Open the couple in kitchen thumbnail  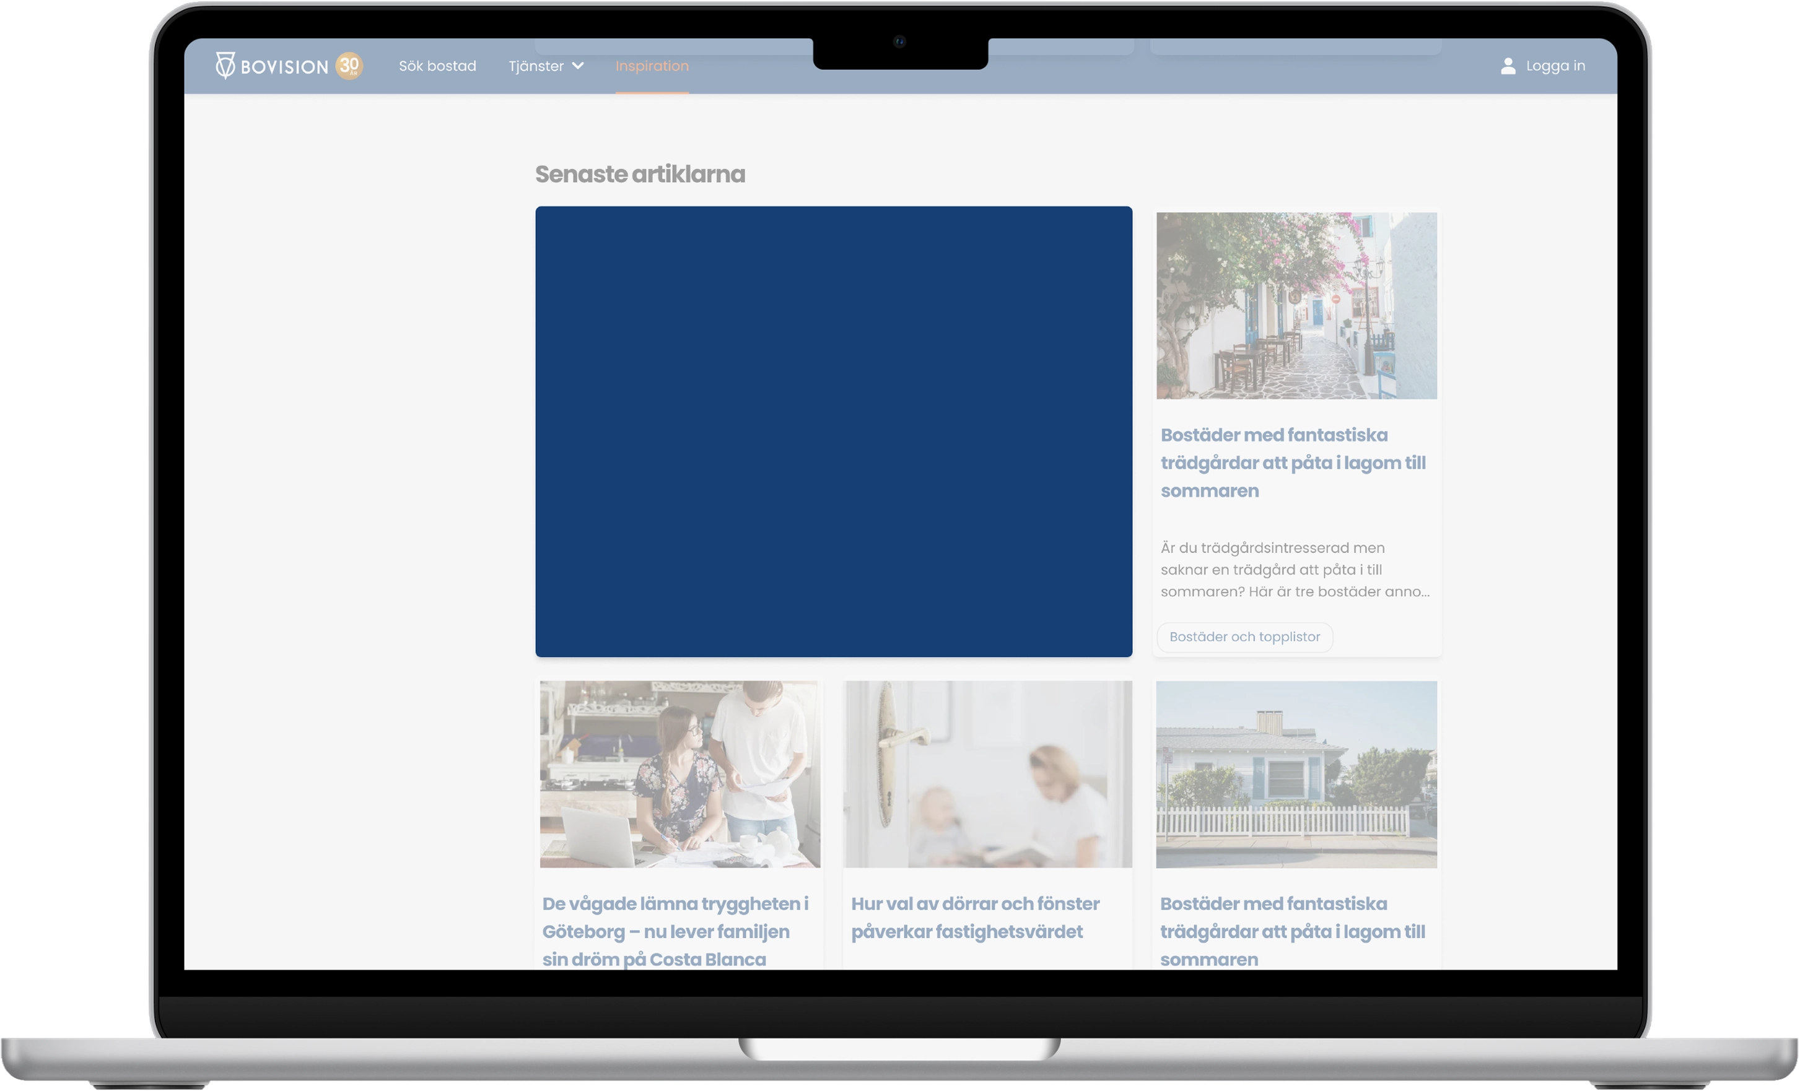click(679, 774)
